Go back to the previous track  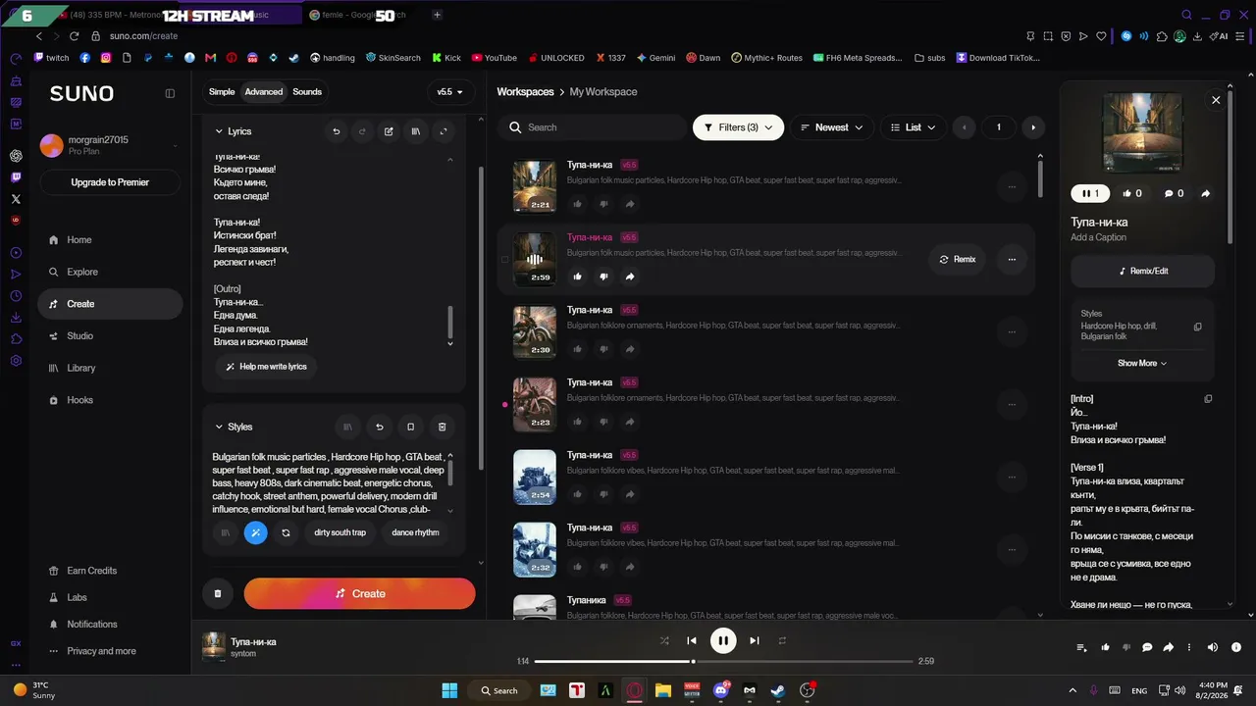[692, 640]
